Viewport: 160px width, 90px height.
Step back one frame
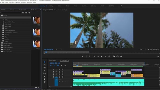(98, 56)
